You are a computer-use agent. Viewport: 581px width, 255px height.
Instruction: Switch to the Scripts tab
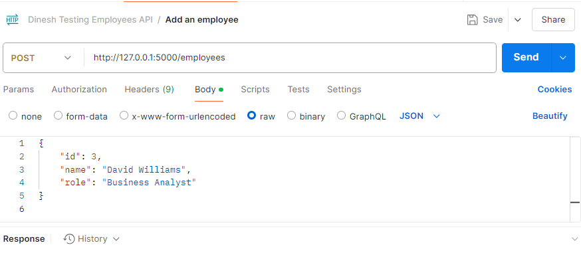click(255, 90)
